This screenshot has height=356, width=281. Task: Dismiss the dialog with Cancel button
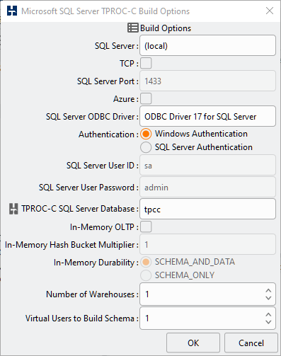pos(251,343)
